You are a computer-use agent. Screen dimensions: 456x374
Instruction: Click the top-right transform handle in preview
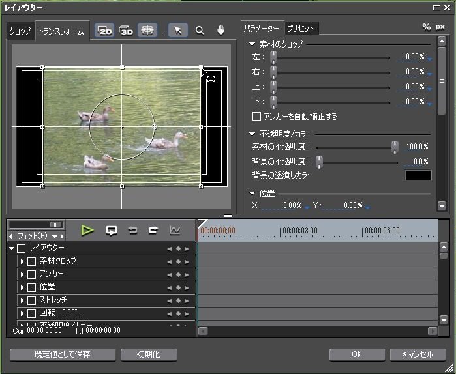(201, 67)
